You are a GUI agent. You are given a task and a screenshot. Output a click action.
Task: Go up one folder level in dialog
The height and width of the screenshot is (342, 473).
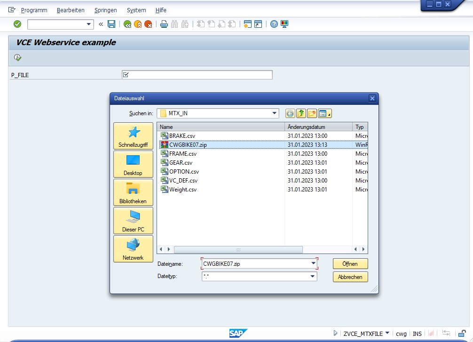[301, 113]
